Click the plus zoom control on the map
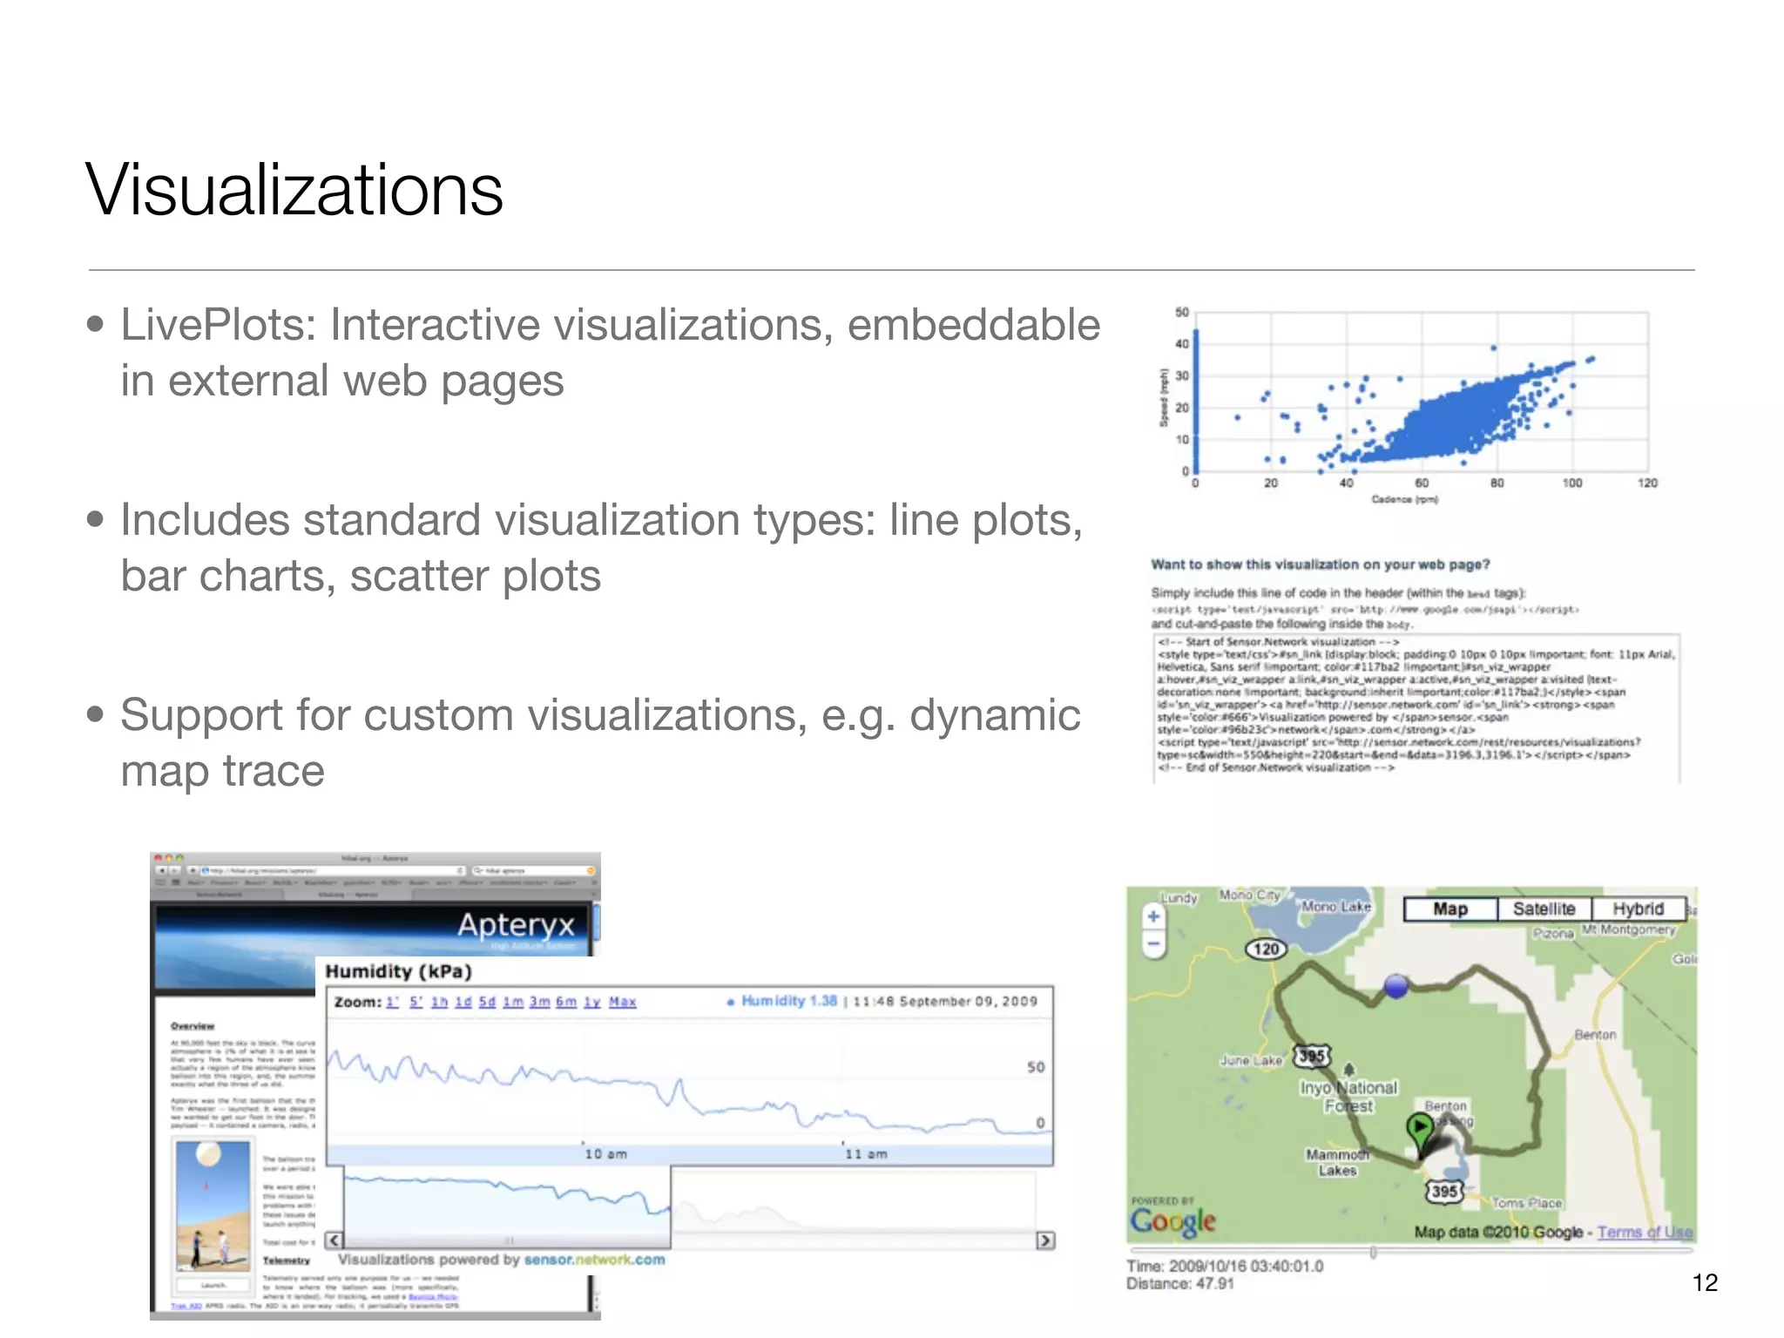The image size is (1784, 1338). (1153, 915)
